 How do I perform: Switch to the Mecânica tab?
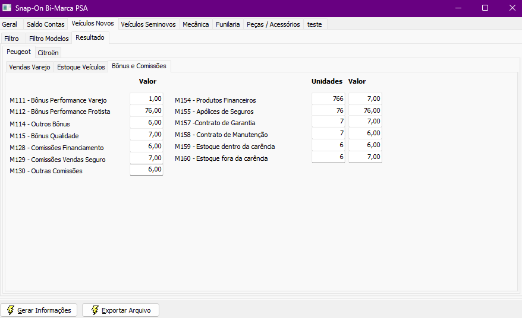tap(196, 24)
